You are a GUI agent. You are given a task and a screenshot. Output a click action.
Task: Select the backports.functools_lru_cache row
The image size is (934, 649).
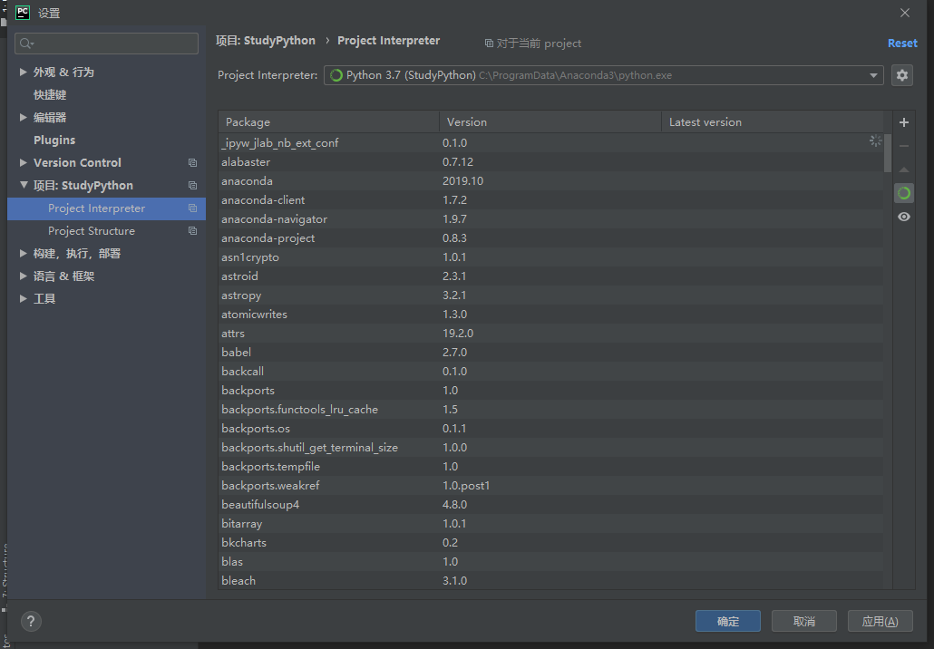[x=551, y=410]
